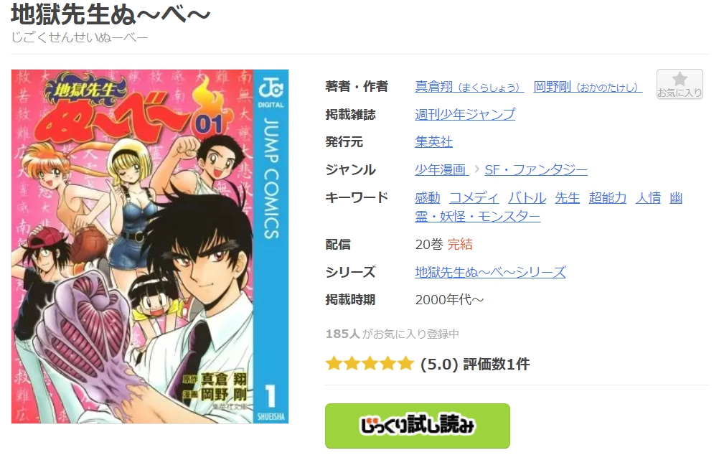Click the 幽霊・妖怪・モンスター keyword tag
The width and height of the screenshot is (719, 460).
(x=477, y=216)
